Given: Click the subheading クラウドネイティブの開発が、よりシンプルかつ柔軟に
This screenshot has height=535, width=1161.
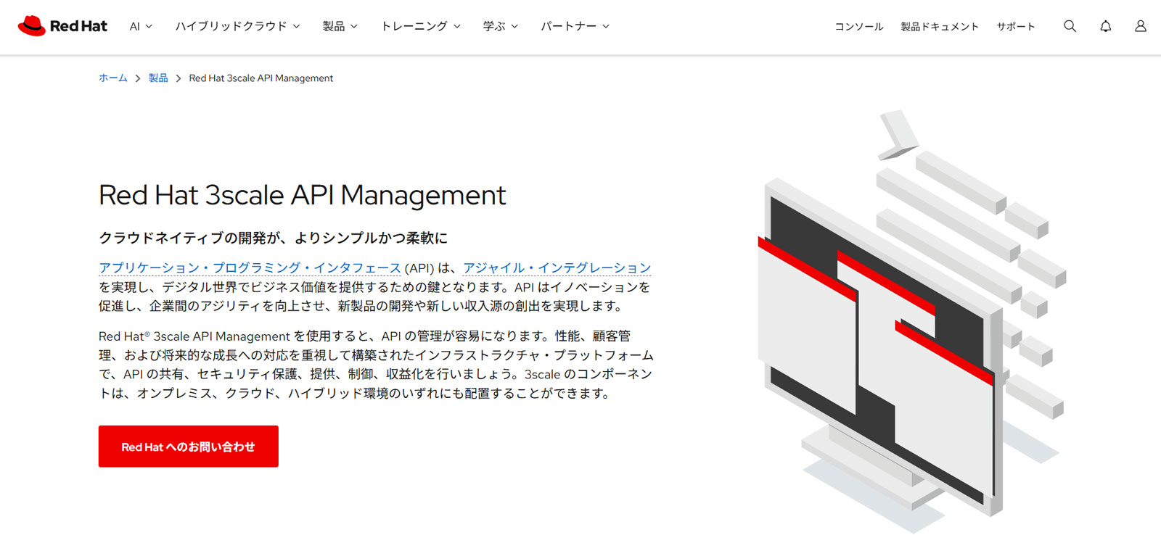Looking at the screenshot, I should 274,238.
